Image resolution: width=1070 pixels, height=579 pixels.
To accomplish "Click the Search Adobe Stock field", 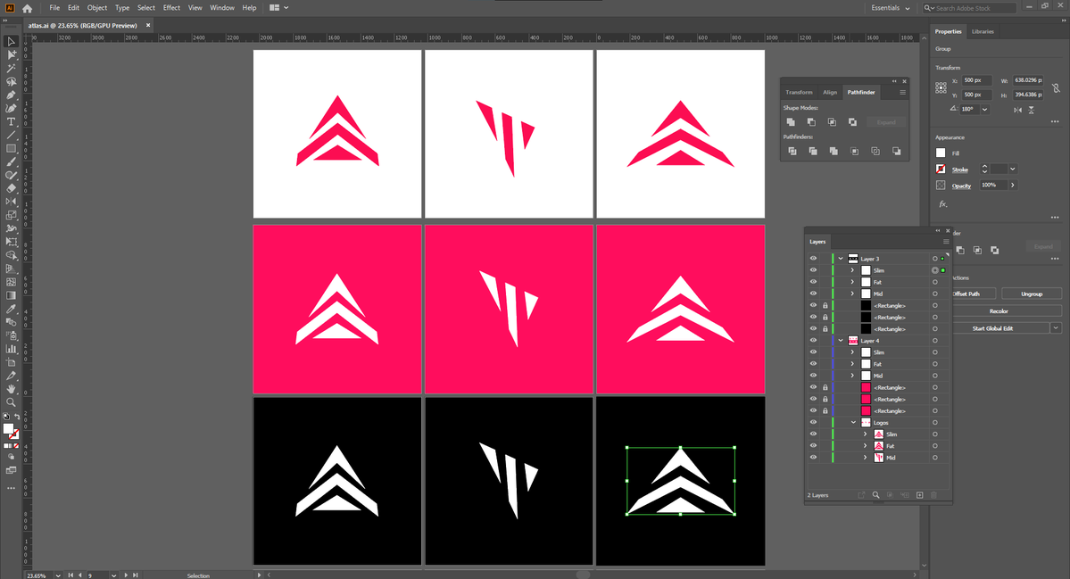I will tap(970, 8).
